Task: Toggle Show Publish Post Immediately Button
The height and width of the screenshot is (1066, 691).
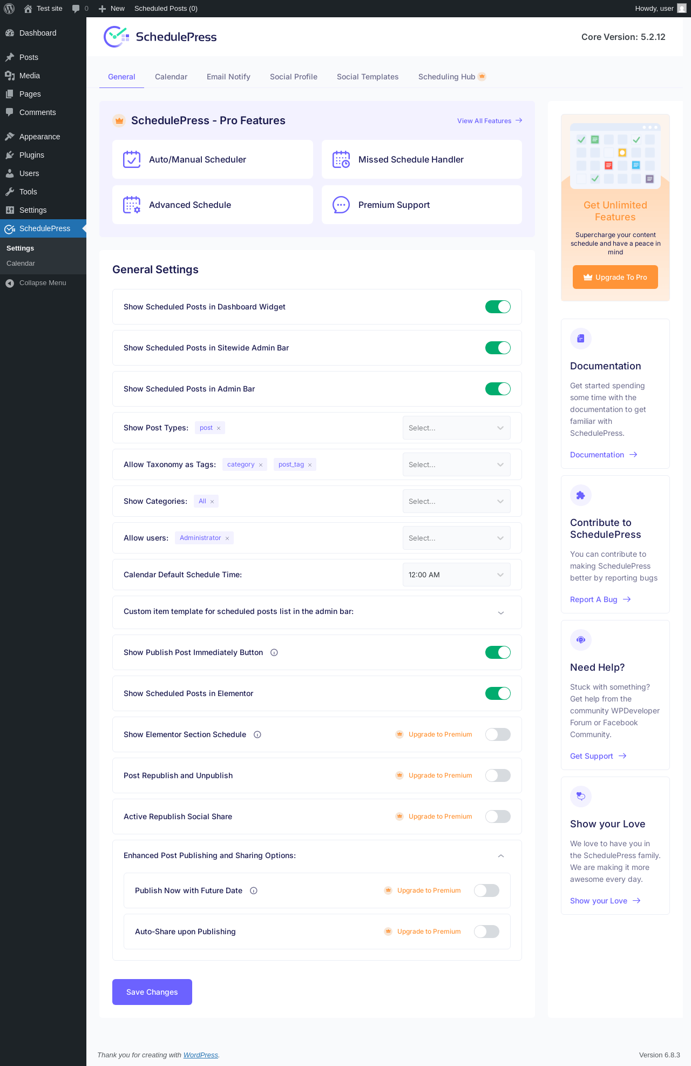Action: click(x=498, y=652)
